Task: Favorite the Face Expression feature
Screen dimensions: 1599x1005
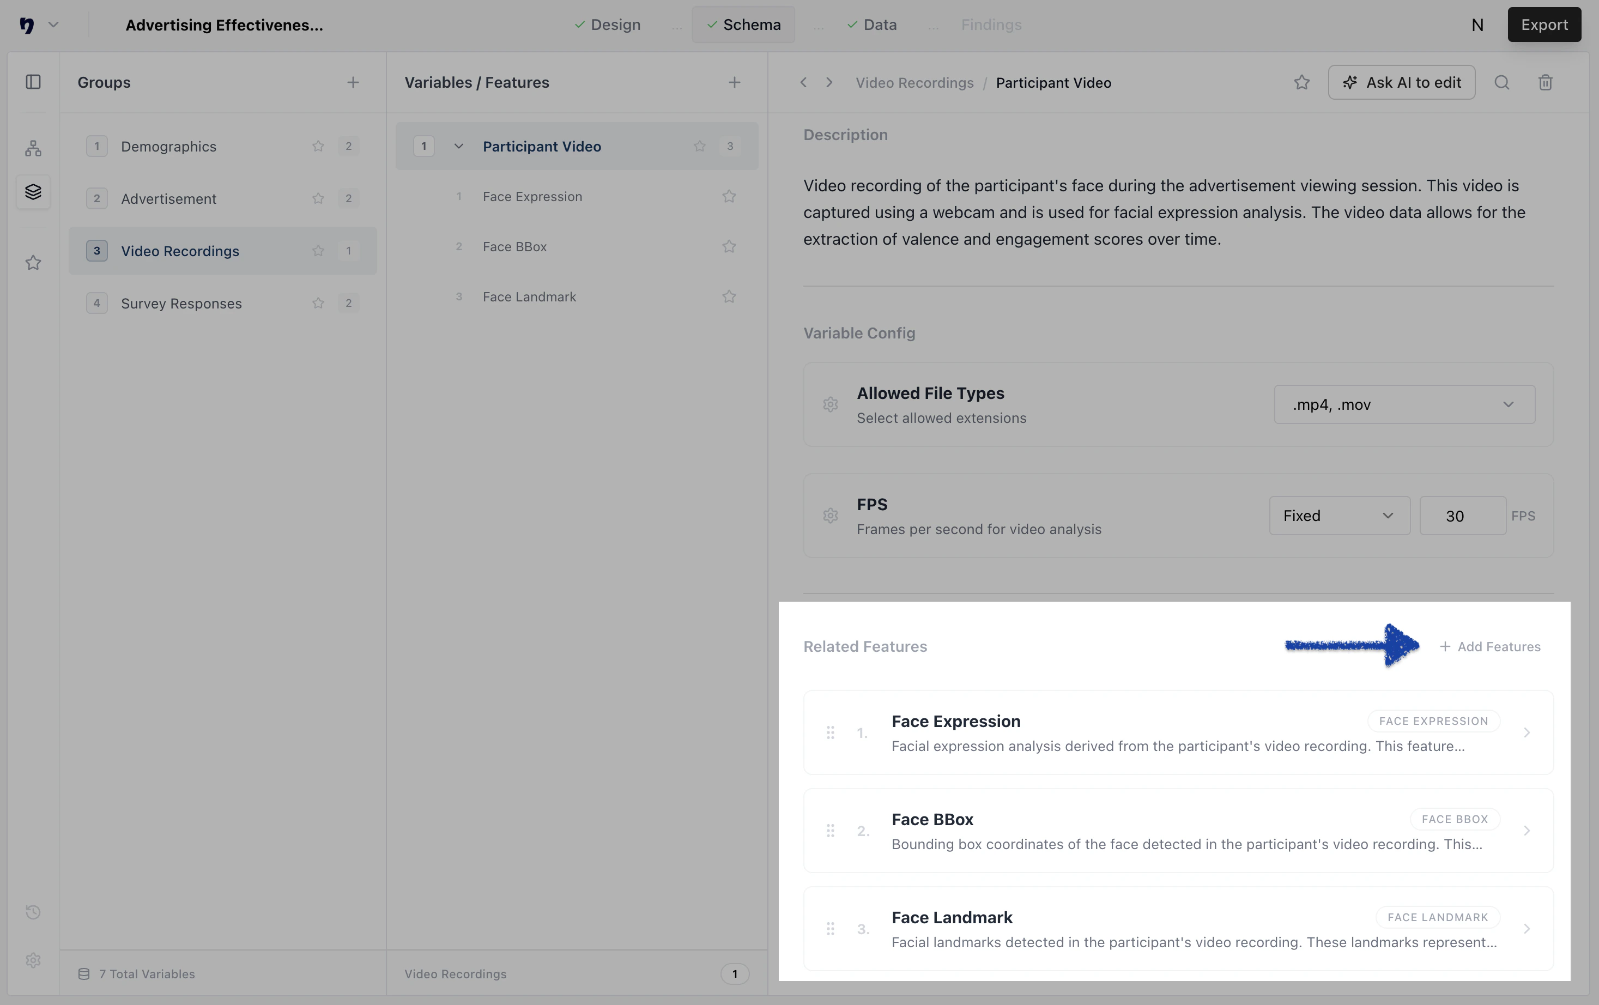Action: pyautogui.click(x=729, y=196)
